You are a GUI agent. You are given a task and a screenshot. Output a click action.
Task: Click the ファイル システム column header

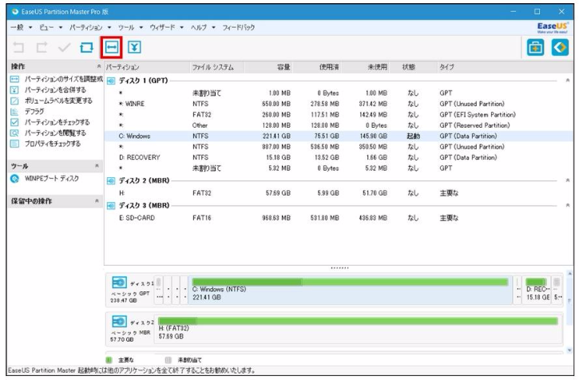pos(216,67)
